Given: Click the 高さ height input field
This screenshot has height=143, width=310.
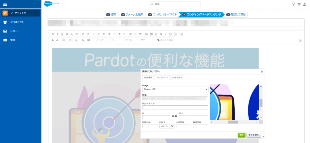Looking at the screenshot, I should tap(193, 117).
